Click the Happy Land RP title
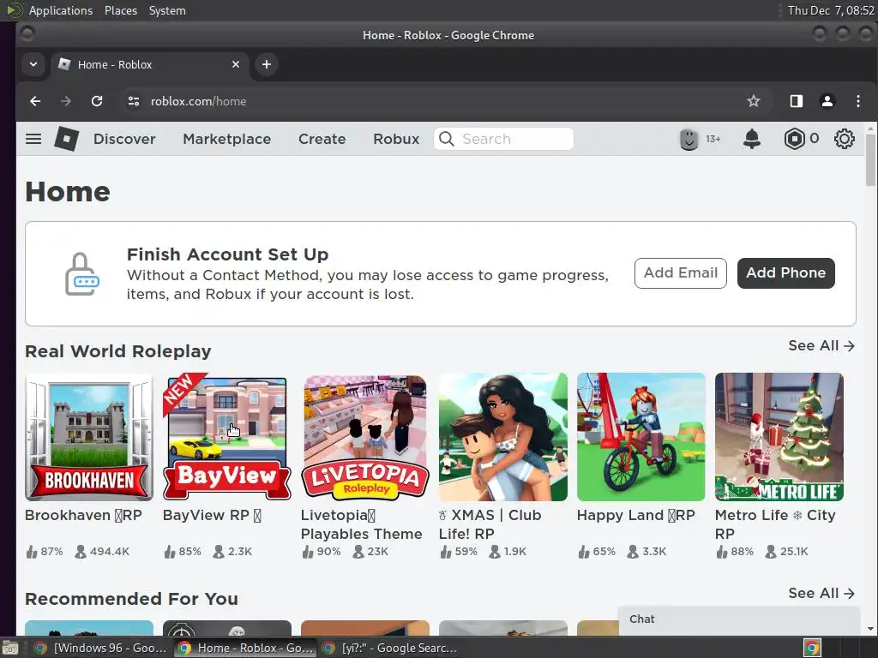 (x=635, y=515)
